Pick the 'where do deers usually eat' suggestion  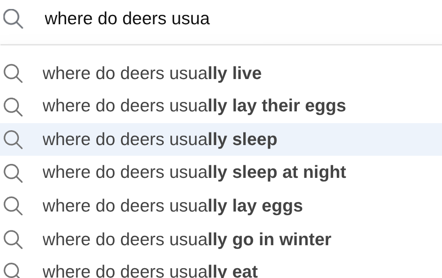tap(150, 271)
